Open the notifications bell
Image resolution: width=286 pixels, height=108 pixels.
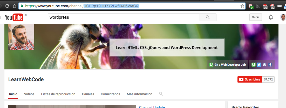tap(271, 17)
